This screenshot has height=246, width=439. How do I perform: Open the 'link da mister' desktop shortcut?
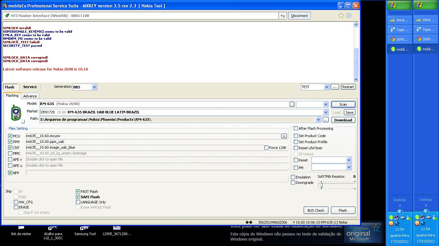[21, 231]
